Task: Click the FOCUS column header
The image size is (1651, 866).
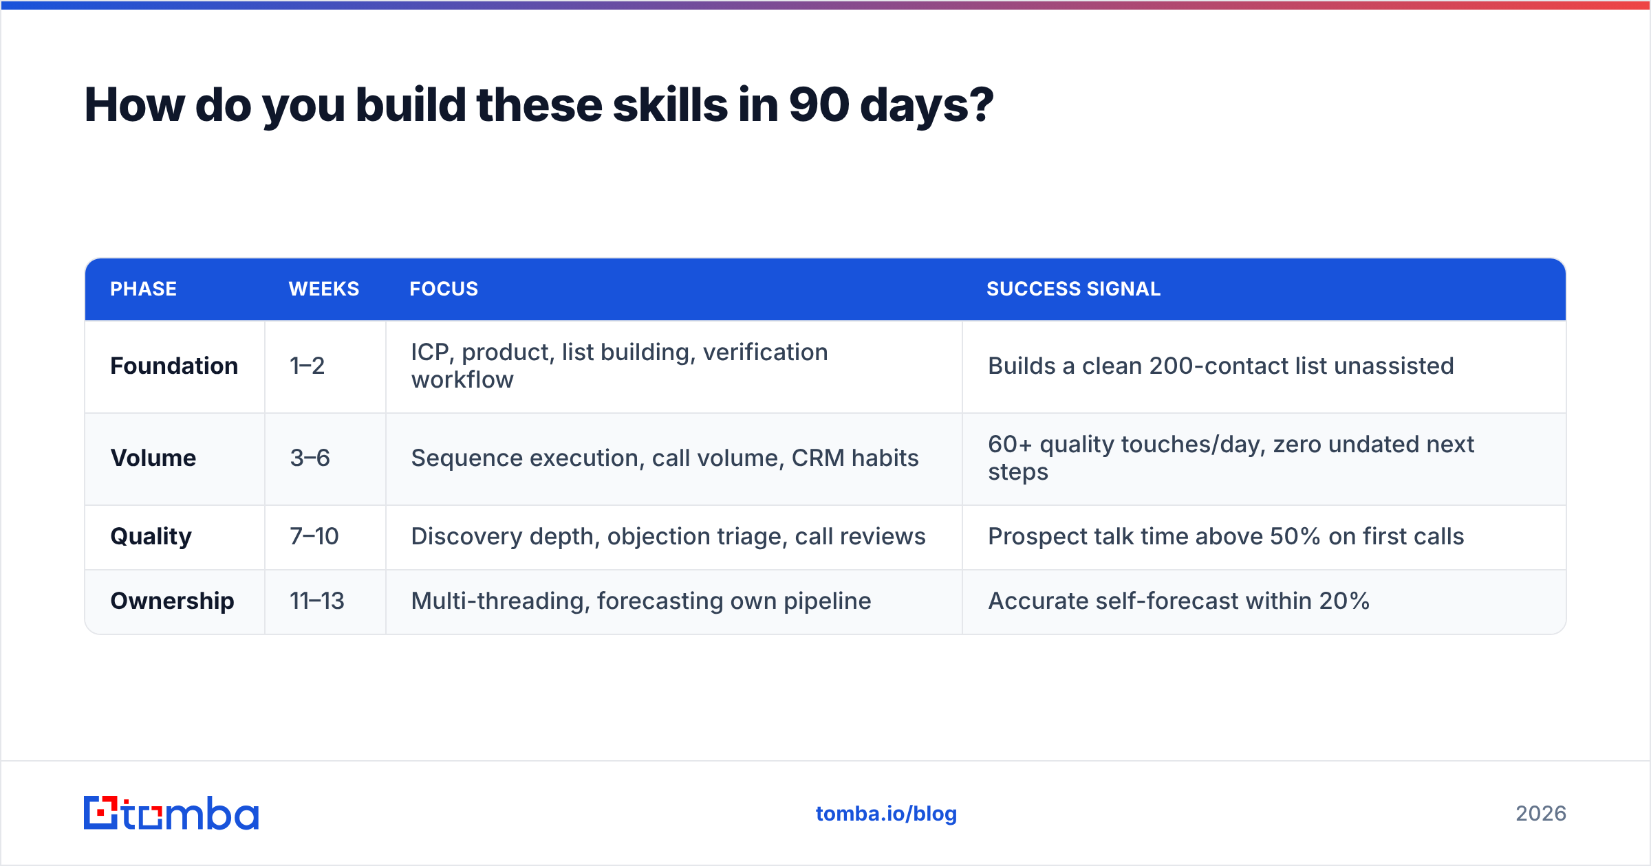Action: 444,289
